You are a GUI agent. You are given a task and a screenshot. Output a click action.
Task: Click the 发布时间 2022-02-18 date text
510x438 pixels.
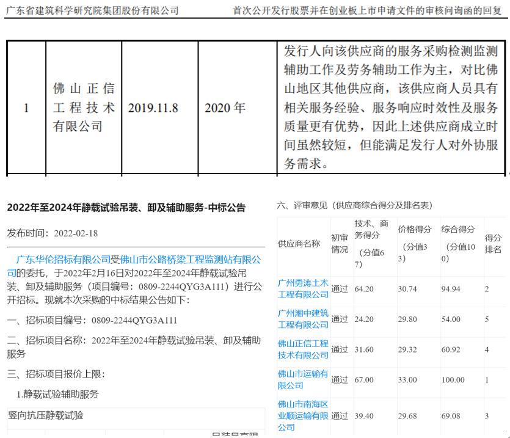pos(52,233)
